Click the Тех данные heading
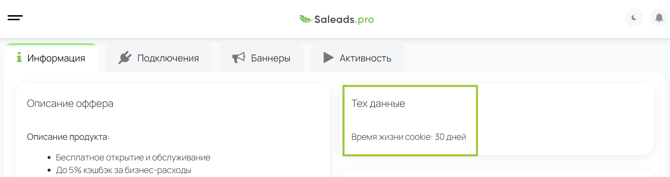Viewport: 670px width, 177px height. pyautogui.click(x=378, y=104)
